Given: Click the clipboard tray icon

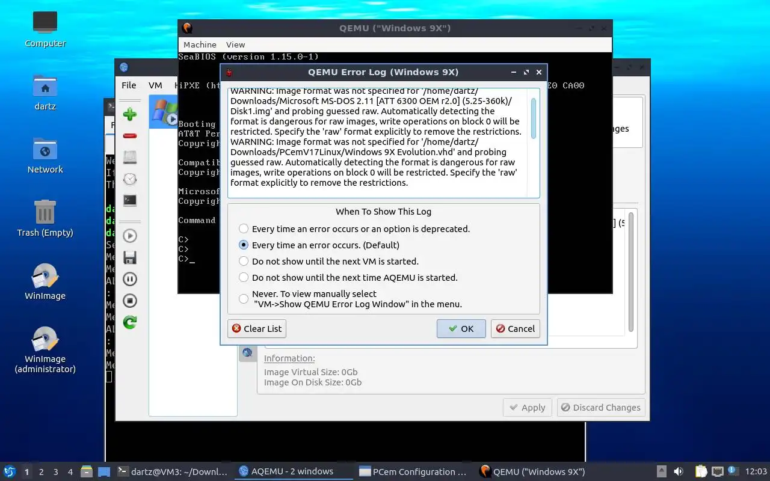Looking at the screenshot, I should 701,471.
